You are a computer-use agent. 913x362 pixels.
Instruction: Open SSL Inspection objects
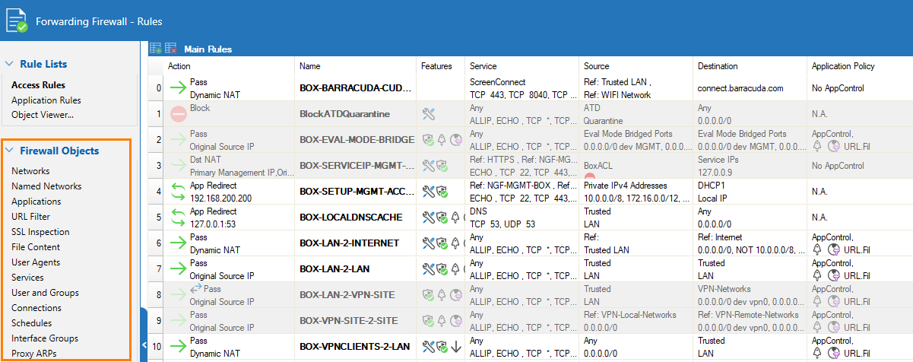coord(40,232)
